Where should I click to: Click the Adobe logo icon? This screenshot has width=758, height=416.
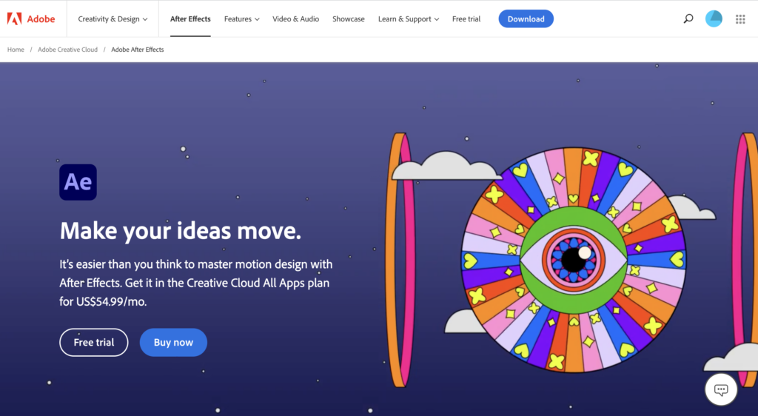click(x=15, y=19)
